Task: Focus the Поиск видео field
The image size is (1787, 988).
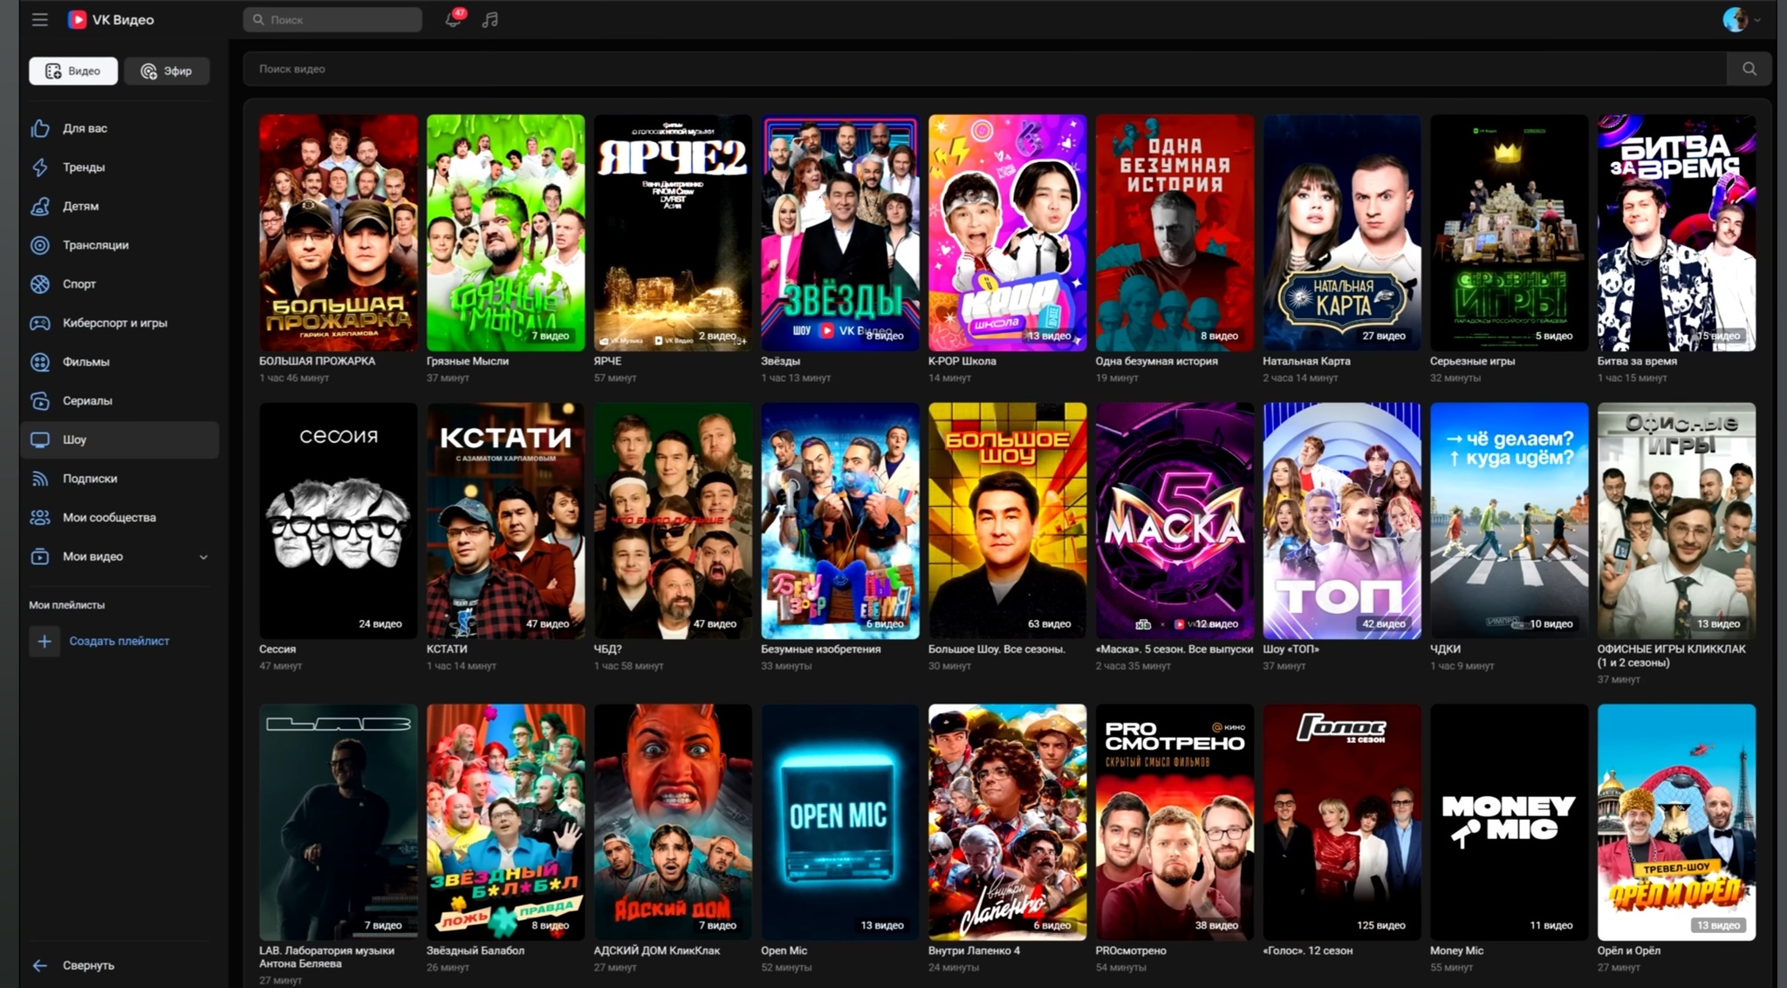Action: 985,69
